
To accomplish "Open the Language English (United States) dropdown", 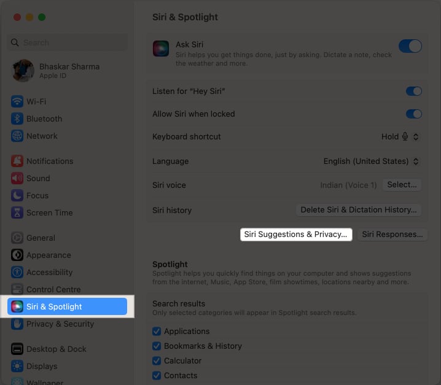I will [372, 161].
